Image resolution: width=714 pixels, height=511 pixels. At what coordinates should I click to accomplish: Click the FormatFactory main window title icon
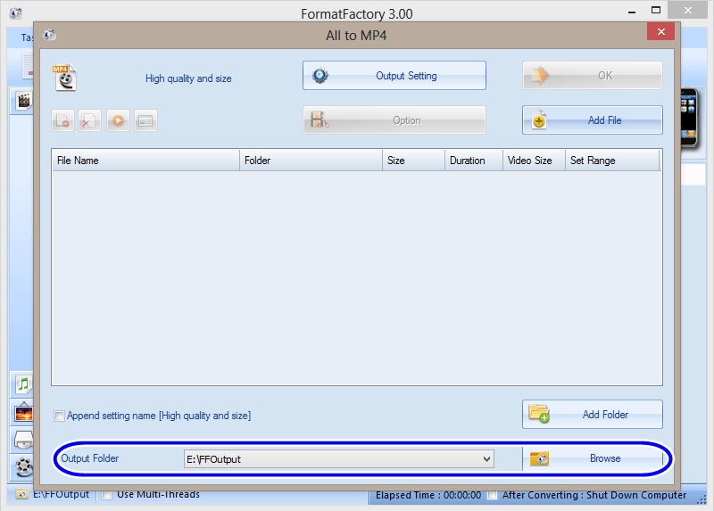coord(16,13)
